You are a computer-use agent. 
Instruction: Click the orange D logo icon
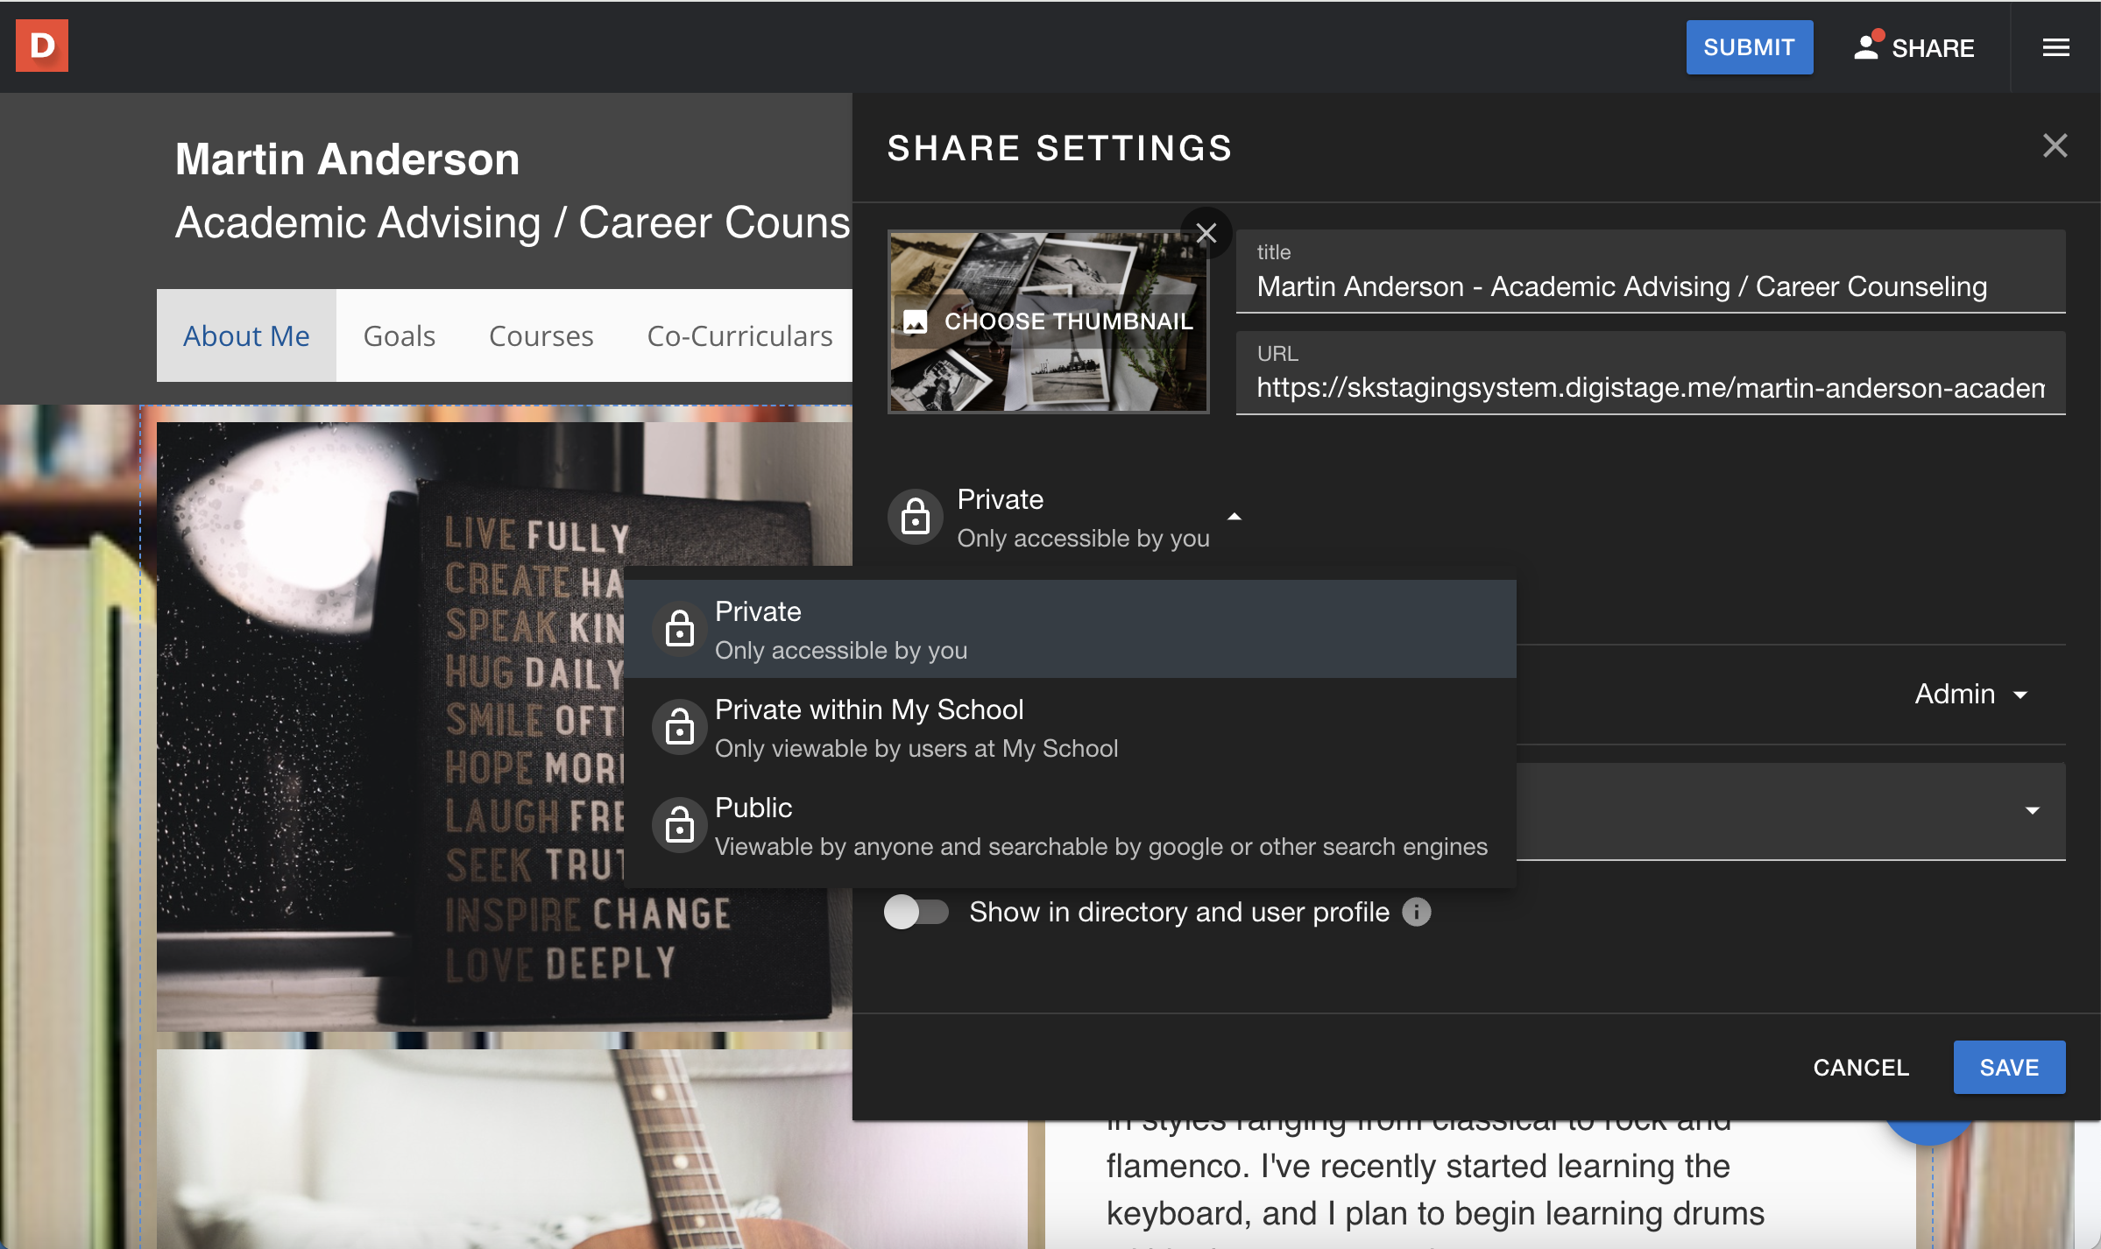coord(41,46)
